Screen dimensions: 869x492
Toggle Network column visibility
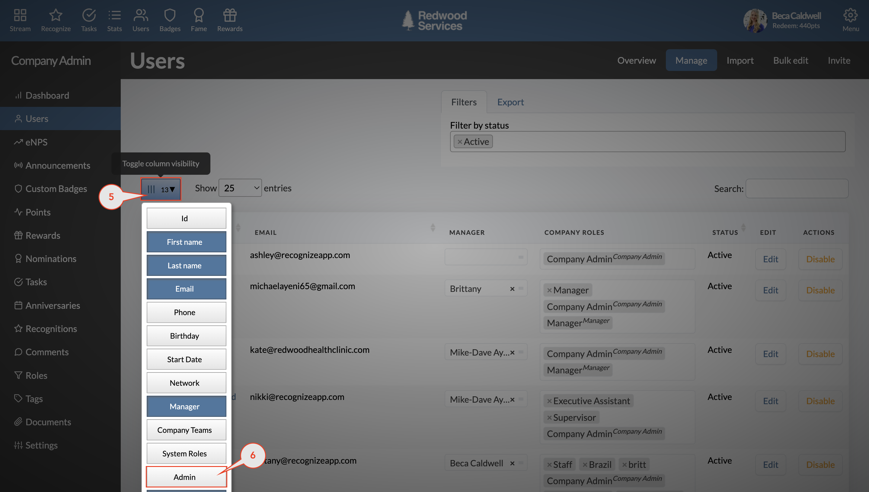(186, 383)
